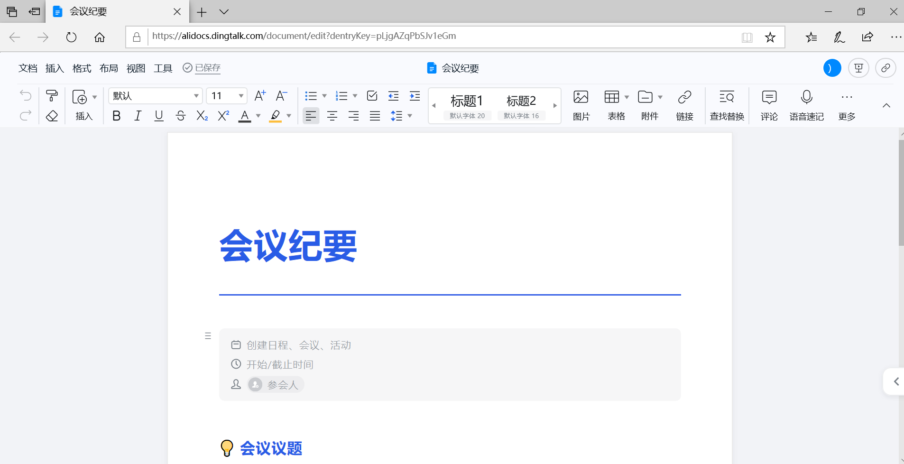The height and width of the screenshot is (464, 904).
Task: Click the redo arrow icon
Action: pos(26,115)
